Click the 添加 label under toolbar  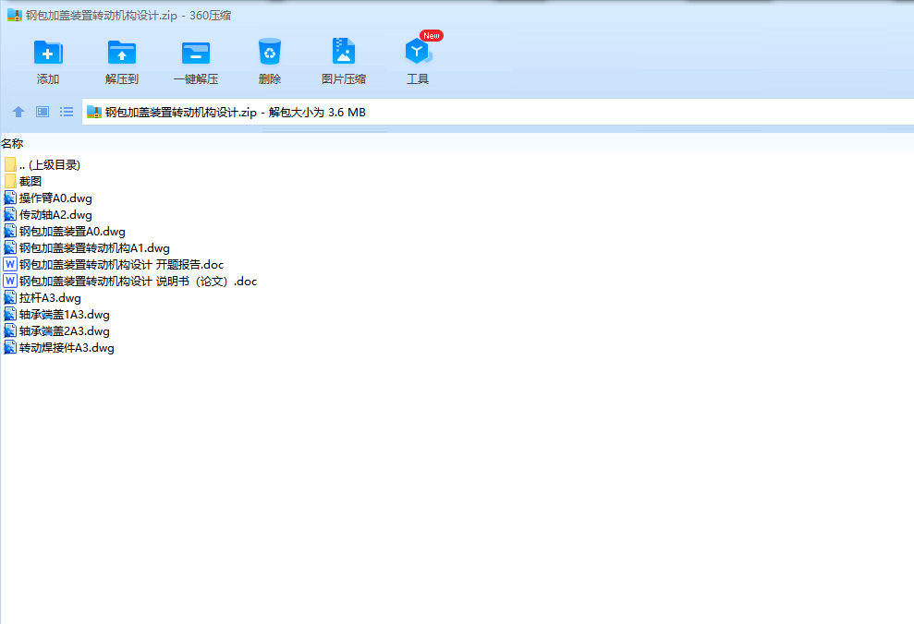48,79
